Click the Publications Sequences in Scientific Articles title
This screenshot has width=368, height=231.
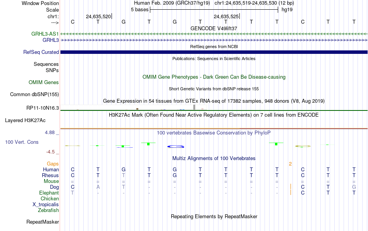[214, 59]
